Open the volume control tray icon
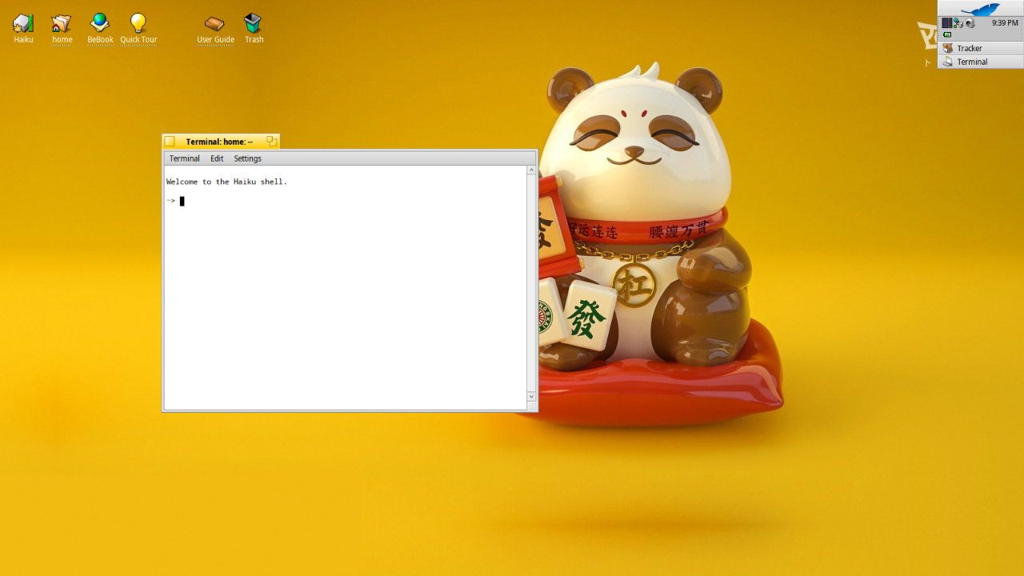 pos(970,23)
